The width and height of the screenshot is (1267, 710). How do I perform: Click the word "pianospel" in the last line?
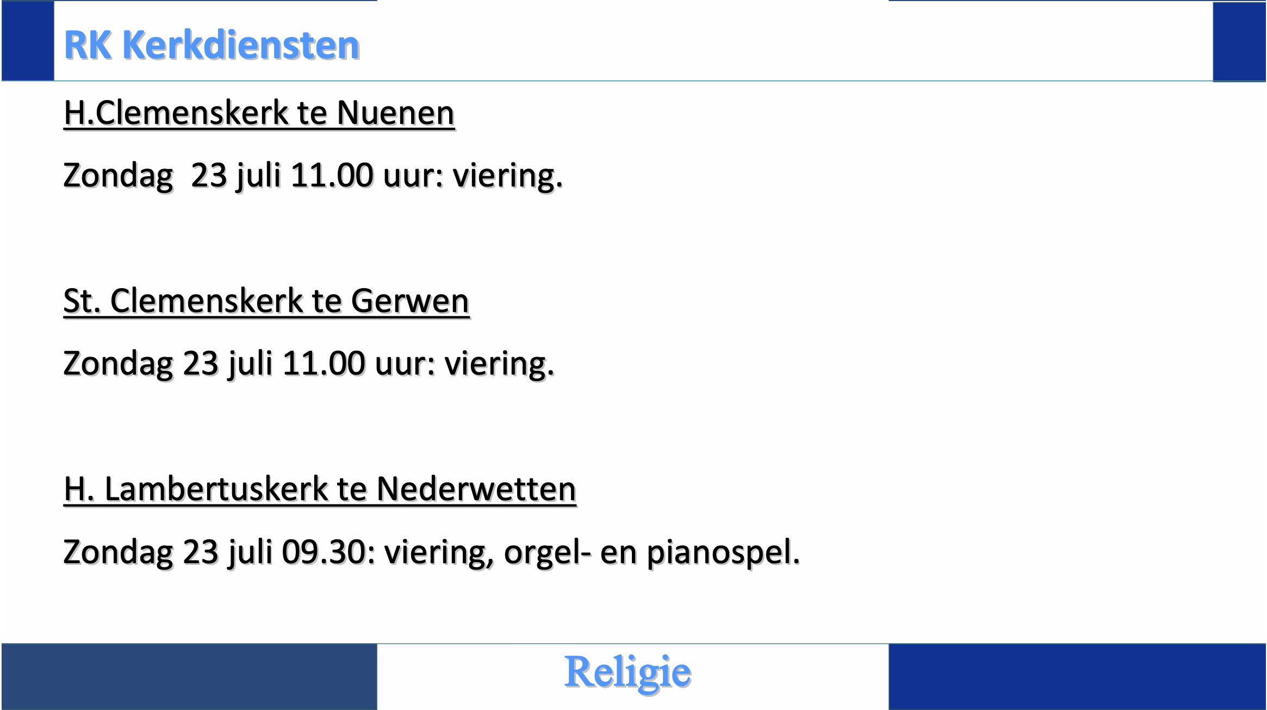point(723,552)
